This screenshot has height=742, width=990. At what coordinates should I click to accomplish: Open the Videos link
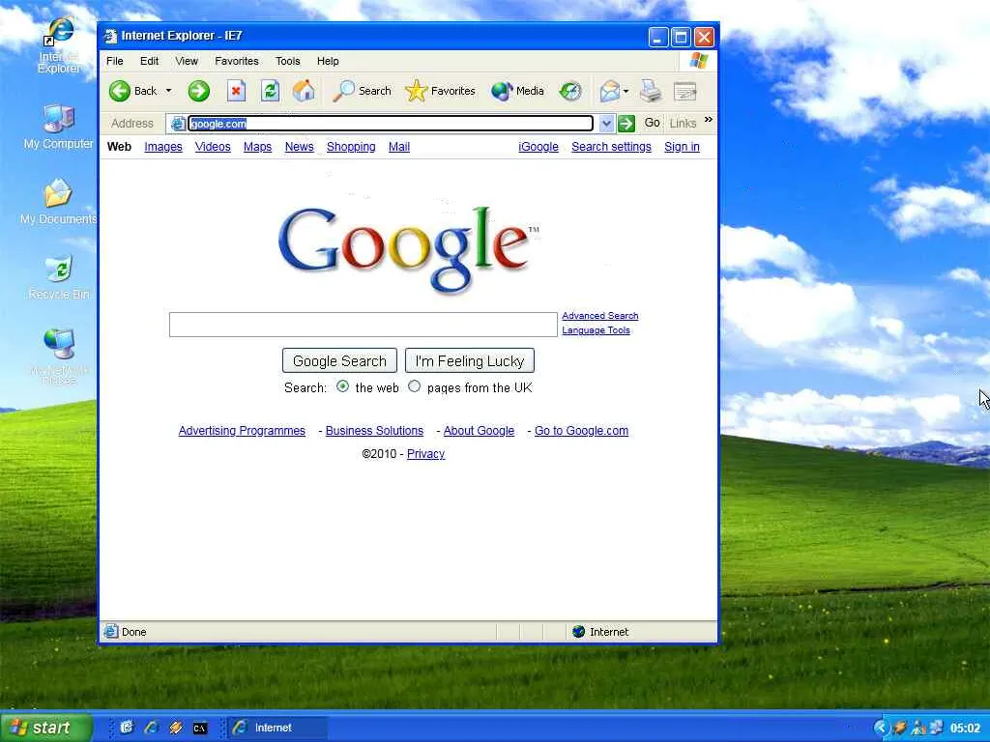213,147
